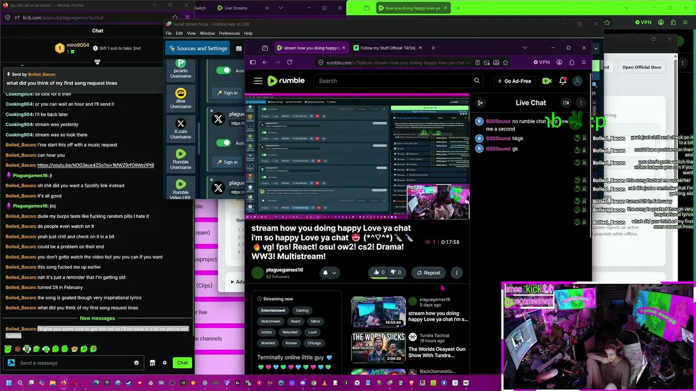Viewport: 696px width, 391px height.
Task: Select the Entertainment tag
Action: [x=273, y=310]
